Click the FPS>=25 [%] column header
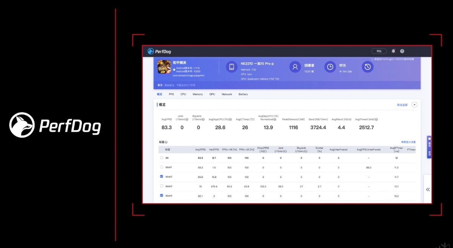This screenshot has width=453, height=248. [x=247, y=150]
